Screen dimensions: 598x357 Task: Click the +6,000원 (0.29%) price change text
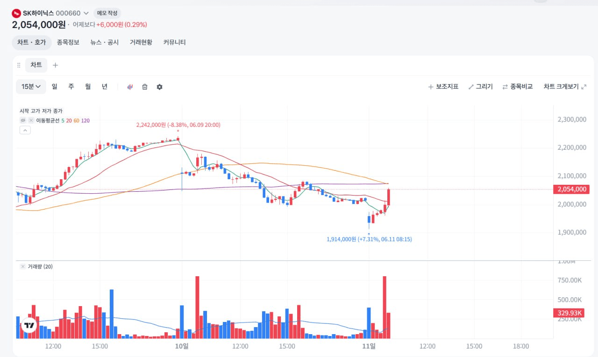point(121,25)
